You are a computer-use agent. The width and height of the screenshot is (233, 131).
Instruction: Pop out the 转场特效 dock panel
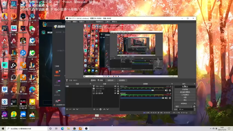click(x=195, y=104)
